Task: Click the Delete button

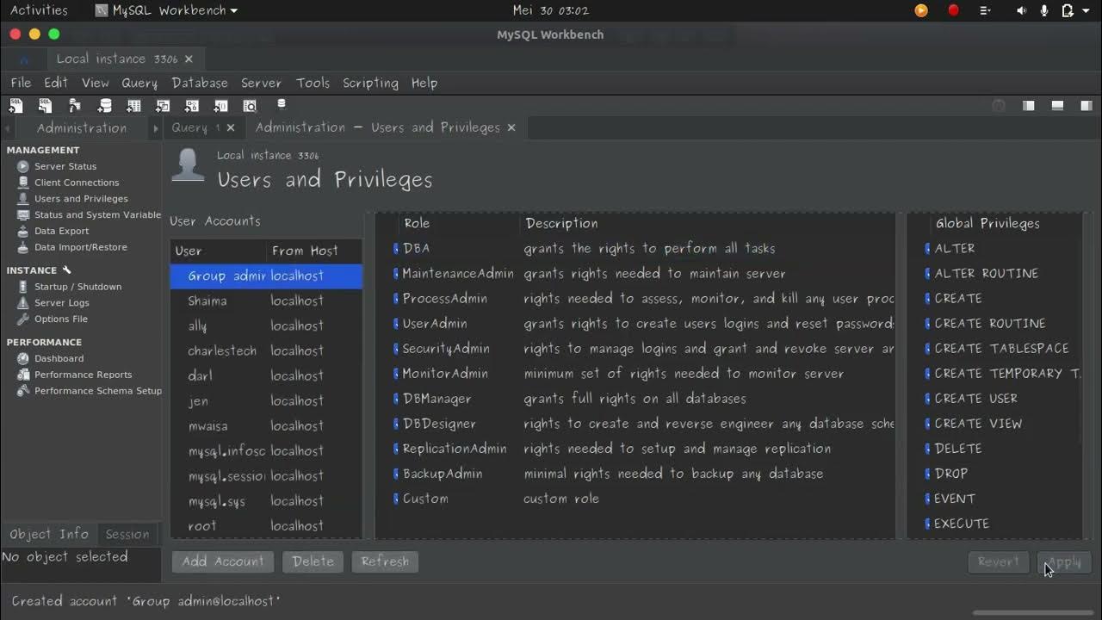Action: point(313,561)
